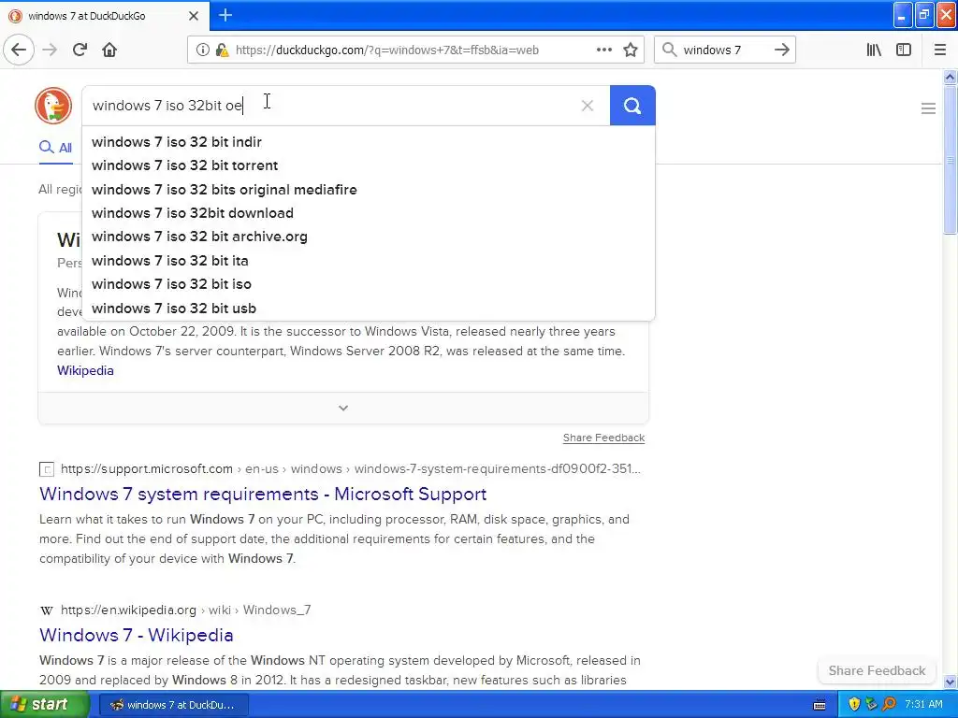Open the Wikipedia link in info box
This screenshot has width=958, height=718.
click(85, 370)
